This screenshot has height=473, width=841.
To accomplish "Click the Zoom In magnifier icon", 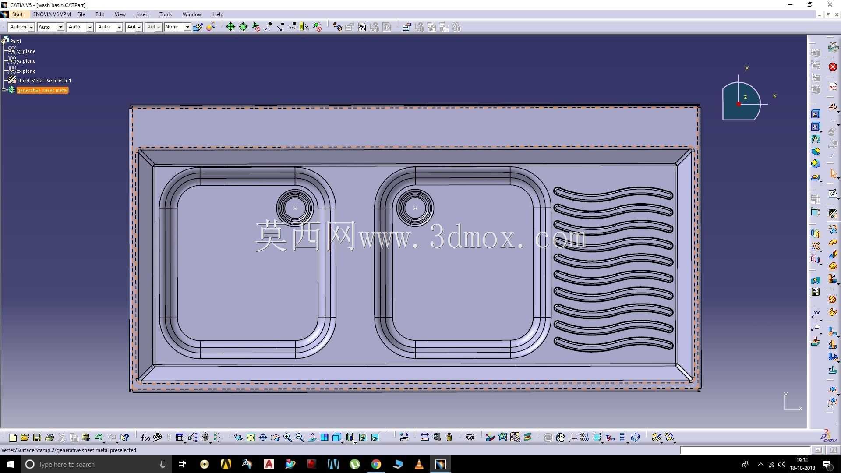I will [x=287, y=438].
